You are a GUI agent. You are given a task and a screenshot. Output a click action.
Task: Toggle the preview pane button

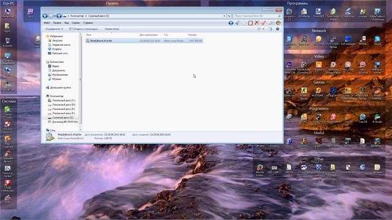point(270,29)
